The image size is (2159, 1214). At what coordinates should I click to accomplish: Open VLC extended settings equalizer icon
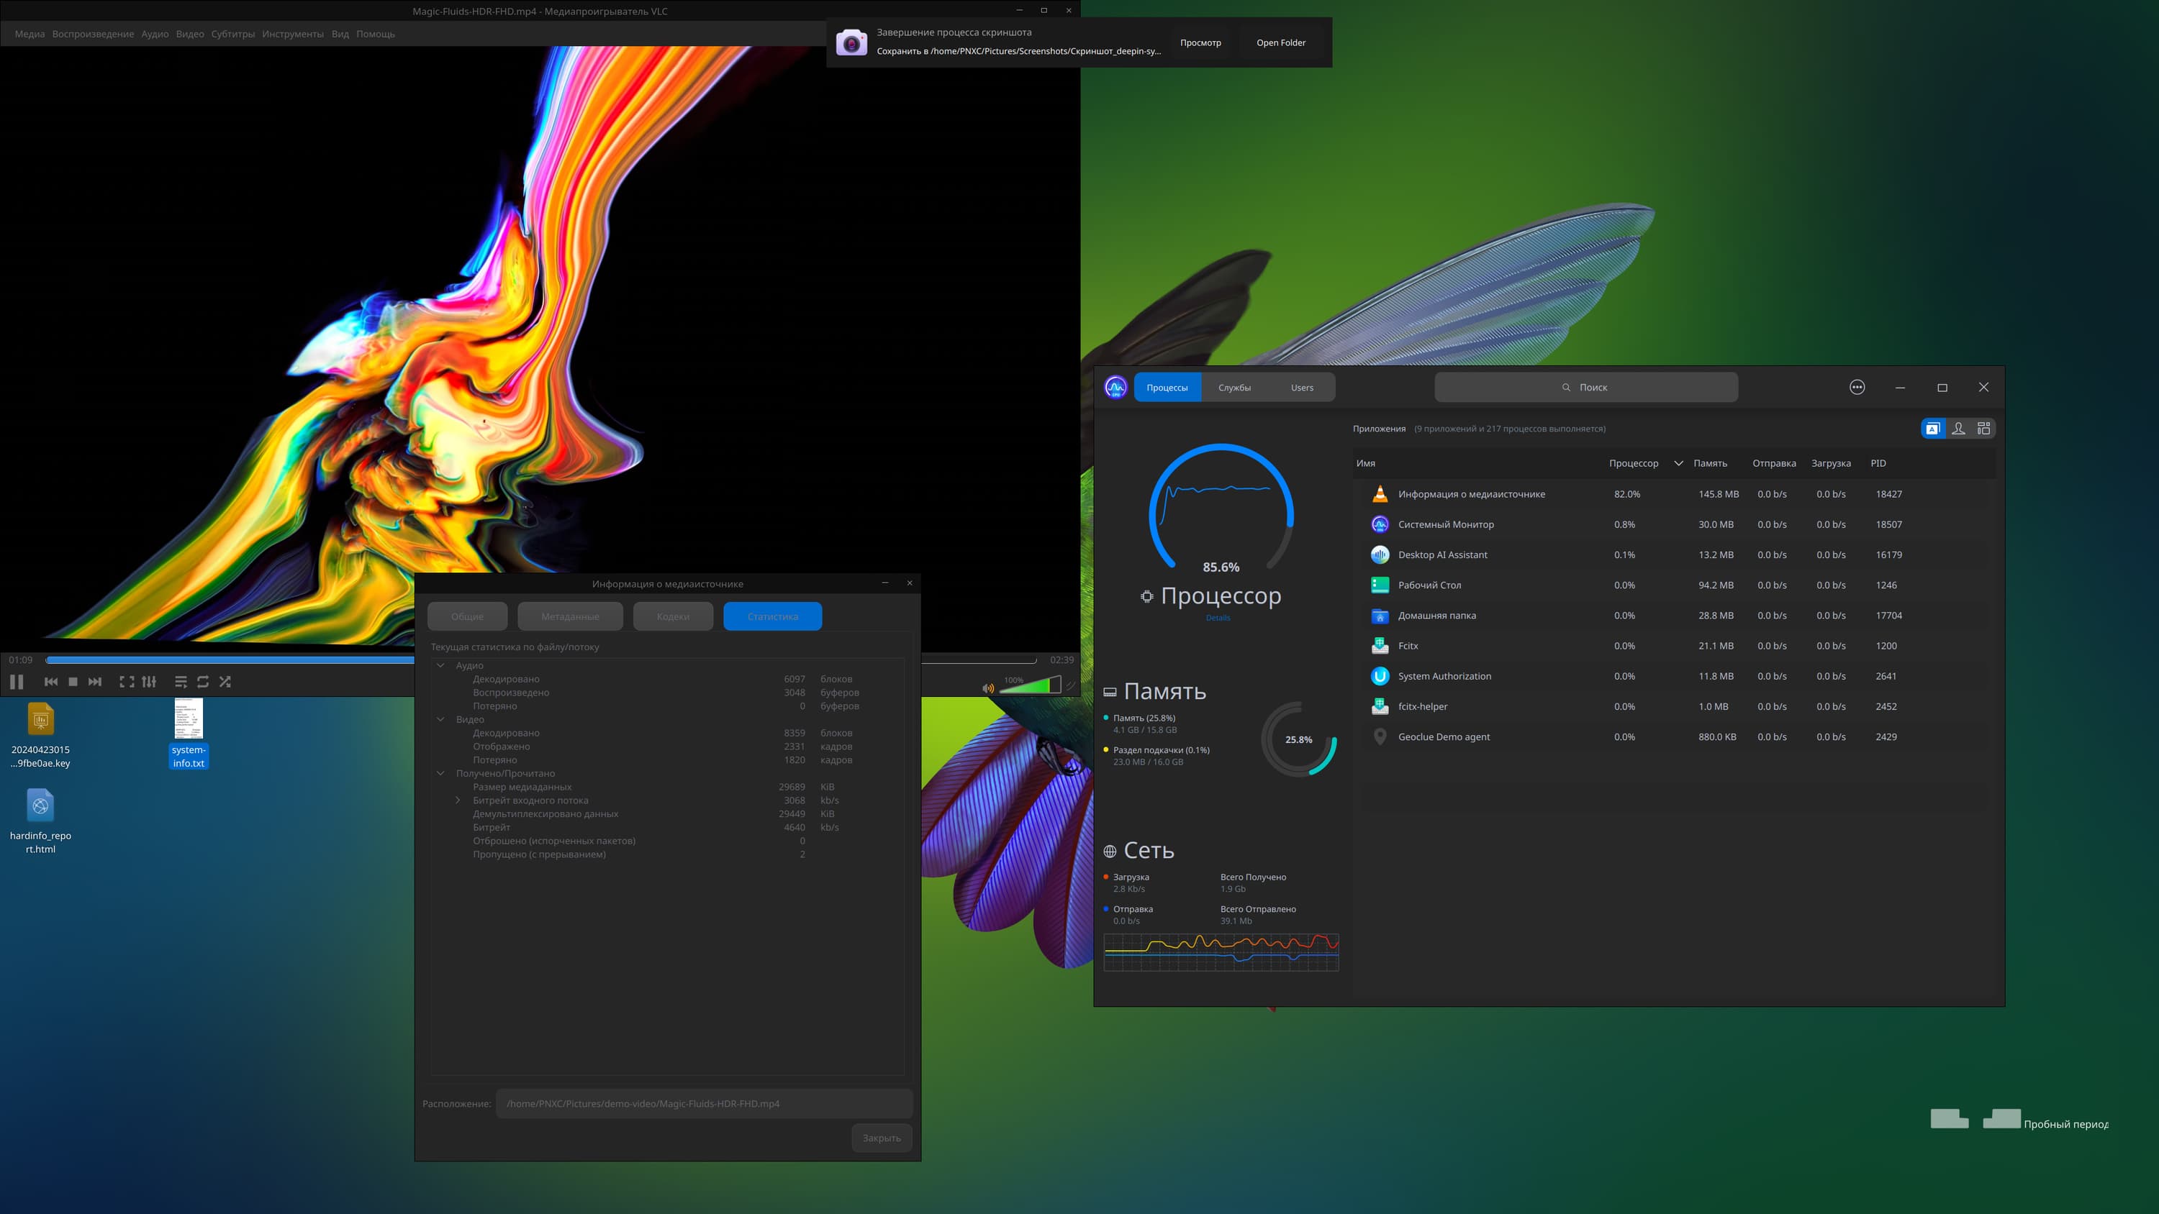click(149, 682)
